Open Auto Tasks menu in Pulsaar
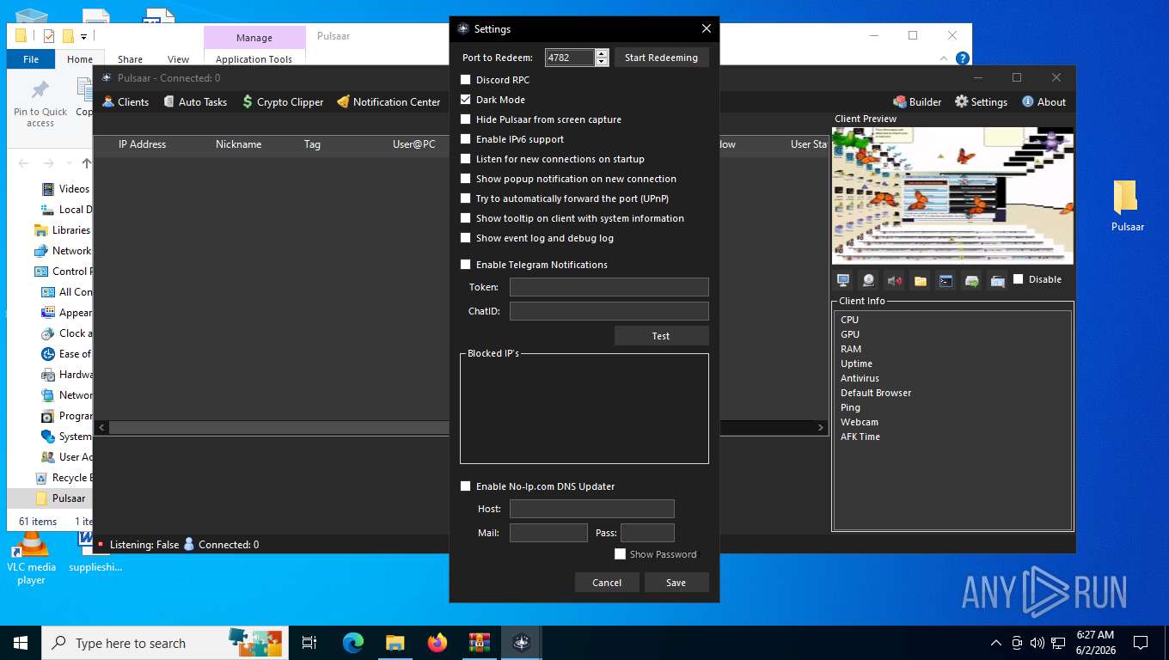Image resolution: width=1169 pixels, height=660 pixels. click(195, 101)
